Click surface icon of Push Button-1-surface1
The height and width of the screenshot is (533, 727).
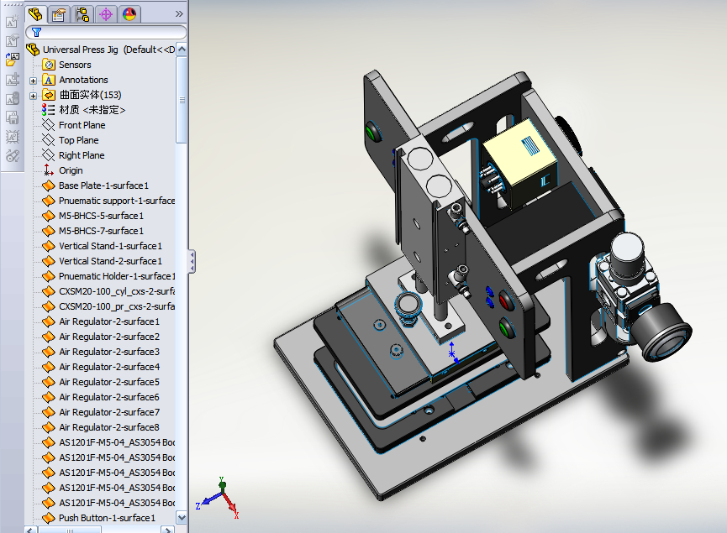coord(48,518)
